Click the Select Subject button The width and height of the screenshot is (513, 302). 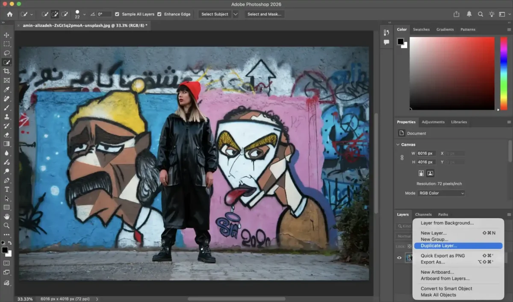pyautogui.click(x=215, y=14)
